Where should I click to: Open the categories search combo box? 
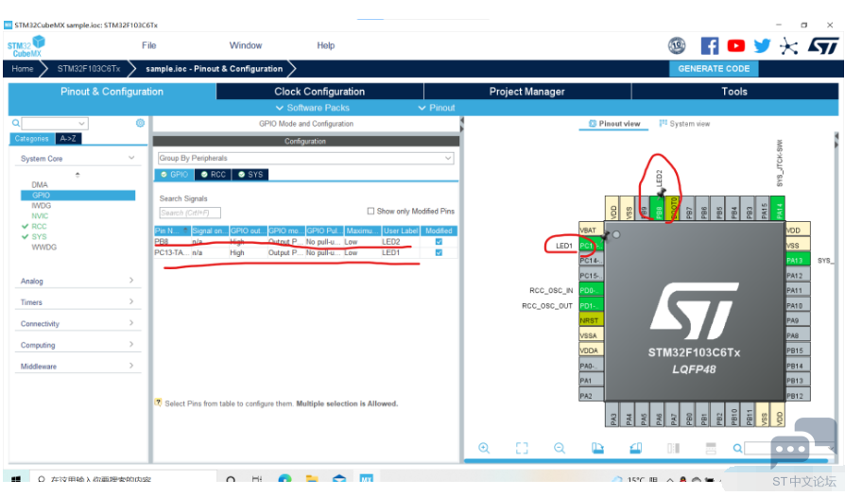pos(55,124)
